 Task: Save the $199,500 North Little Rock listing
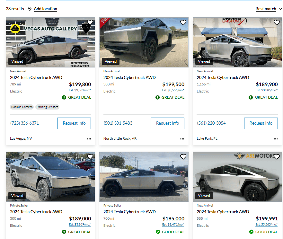coord(183,22)
